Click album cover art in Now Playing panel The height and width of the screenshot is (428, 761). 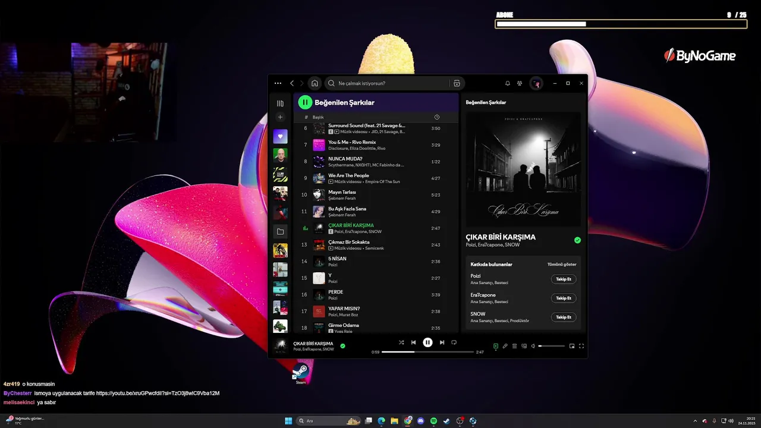523,169
